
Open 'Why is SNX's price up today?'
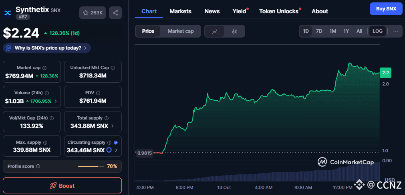47,48
